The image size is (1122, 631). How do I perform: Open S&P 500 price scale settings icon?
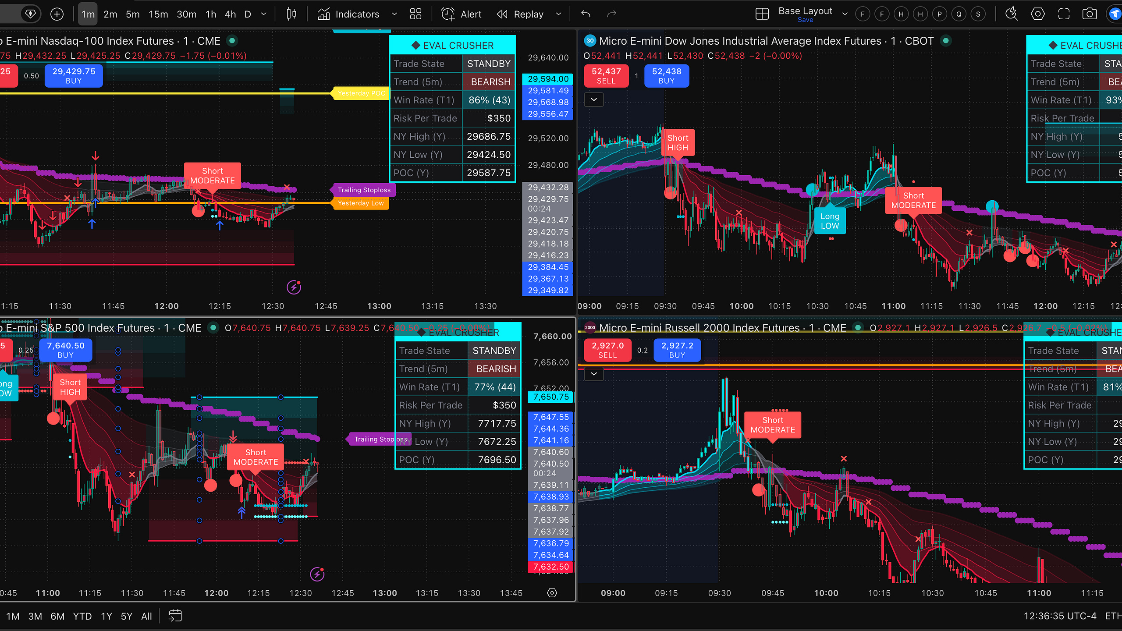point(552,593)
